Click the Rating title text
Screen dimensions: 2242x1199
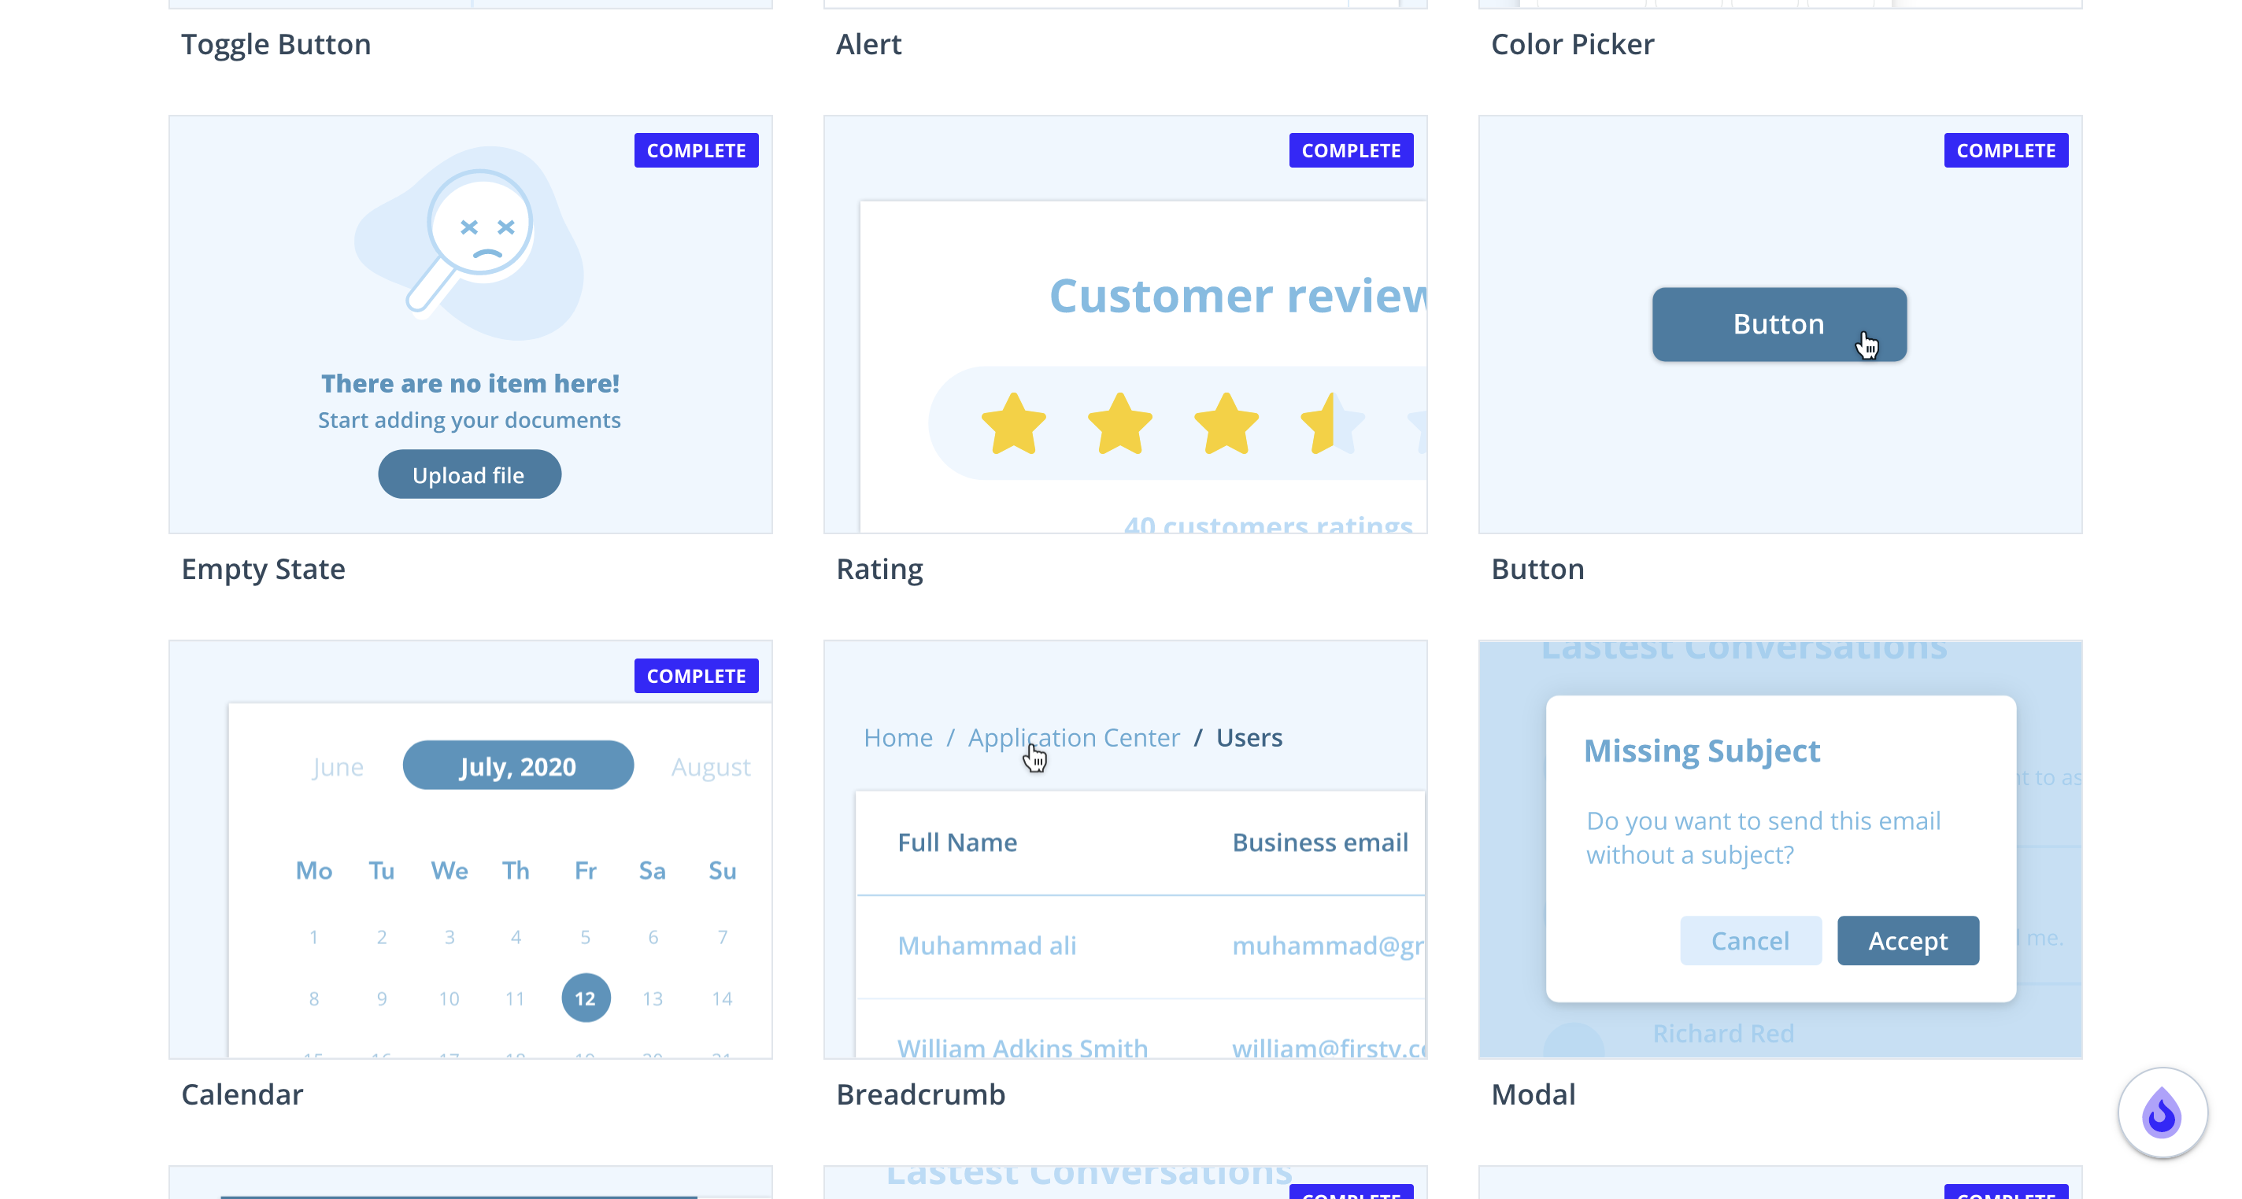click(x=879, y=569)
